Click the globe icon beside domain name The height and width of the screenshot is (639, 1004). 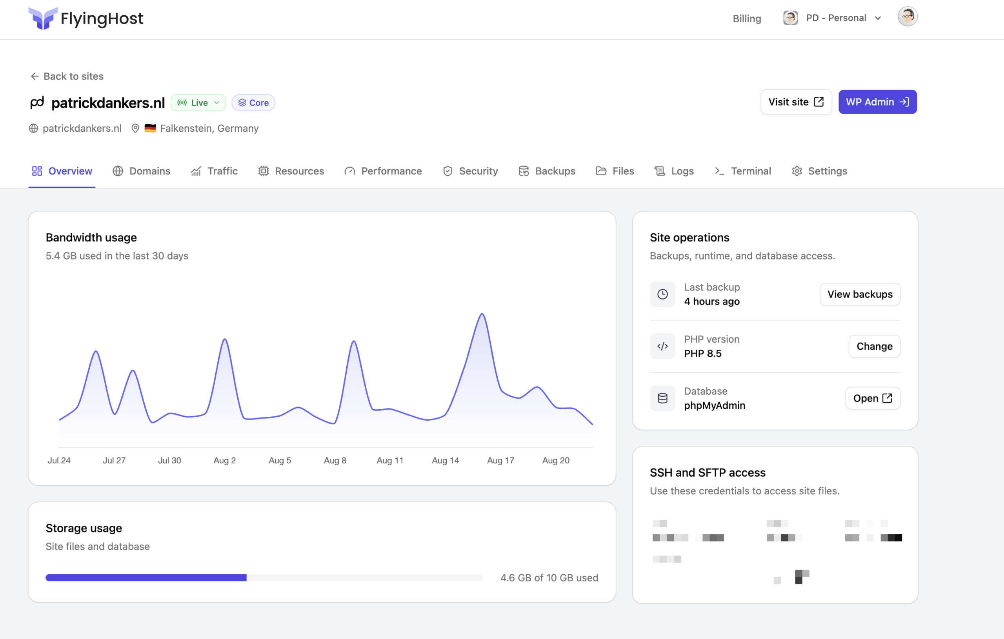pos(33,128)
